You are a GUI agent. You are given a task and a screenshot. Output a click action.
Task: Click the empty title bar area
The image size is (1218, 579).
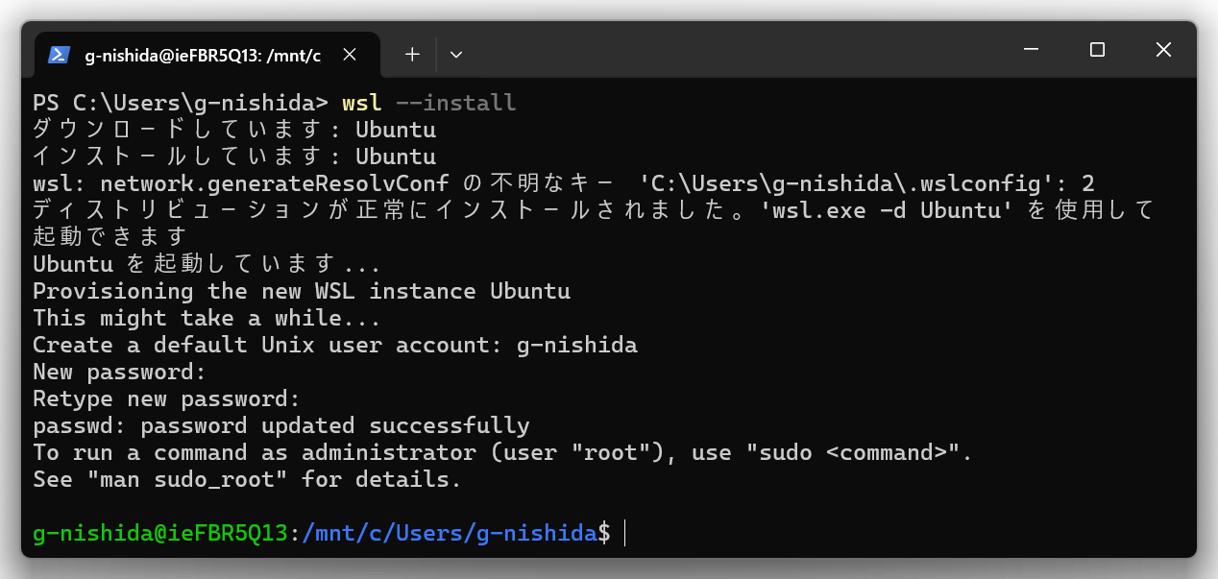tap(730, 50)
